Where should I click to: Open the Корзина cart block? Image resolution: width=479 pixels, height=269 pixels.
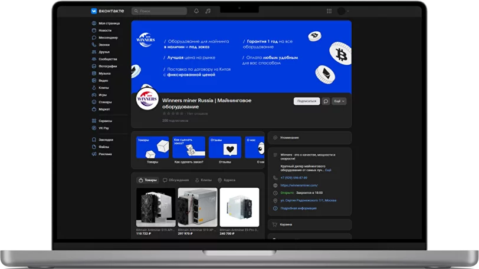310,224
